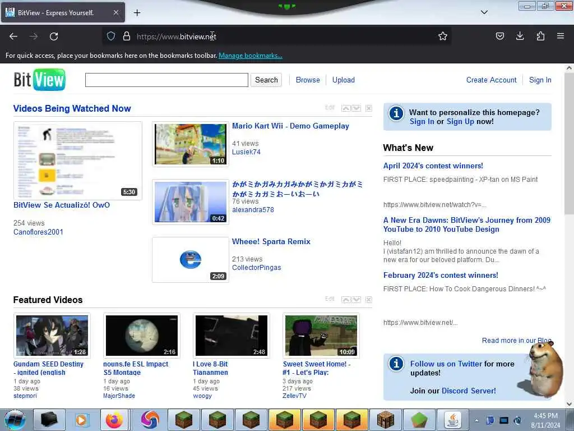Image resolution: width=574 pixels, height=431 pixels.
Task: Click the Discord Server link
Action: pos(469,391)
